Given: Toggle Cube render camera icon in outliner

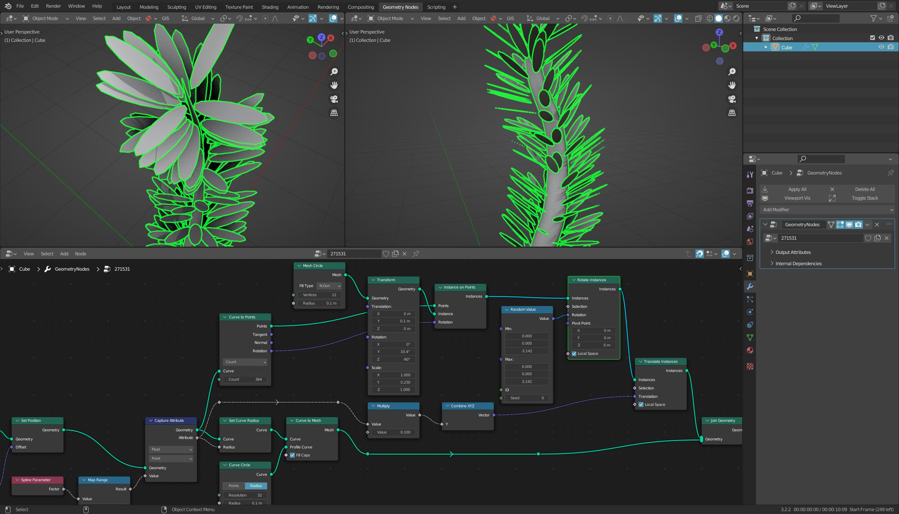Looking at the screenshot, I should [891, 47].
